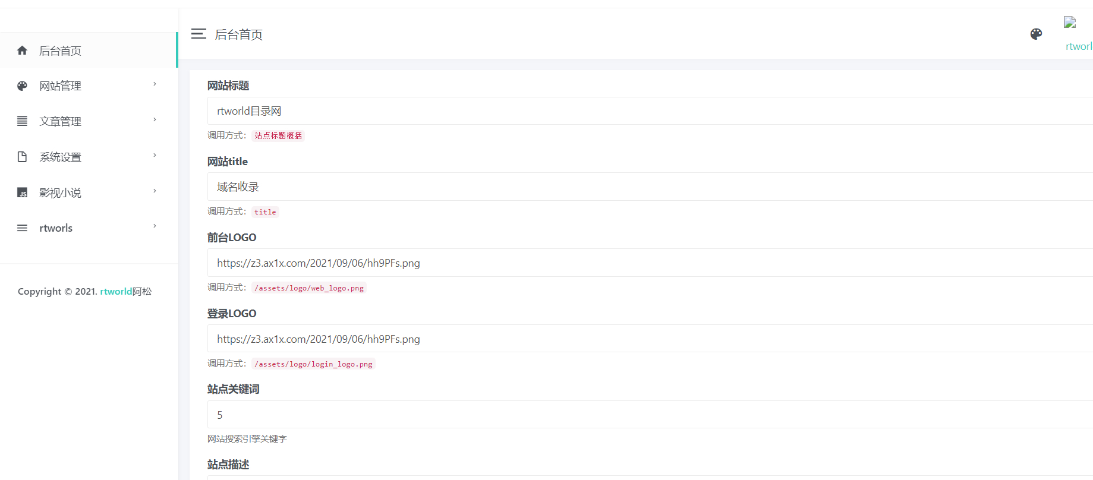Expand the 系统设置 submenu chevron
The image size is (1093, 480).
[x=155, y=156]
